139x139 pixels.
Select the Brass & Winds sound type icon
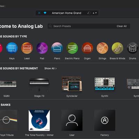tap(117, 48)
